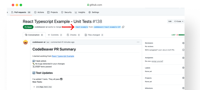Open the repository Settings tab
Viewport: 200px width, 90px height.
94,12
